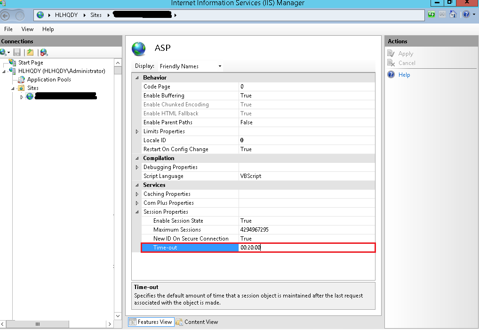Image resolution: width=479 pixels, height=330 pixels.
Task: Expand Debugging Properties
Action: (137, 167)
